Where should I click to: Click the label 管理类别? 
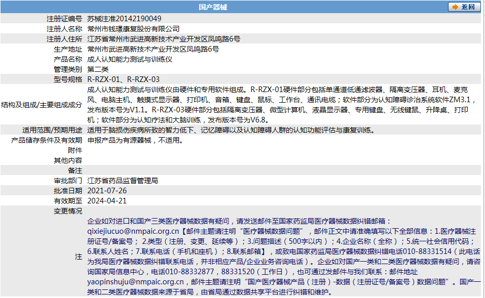(68, 69)
